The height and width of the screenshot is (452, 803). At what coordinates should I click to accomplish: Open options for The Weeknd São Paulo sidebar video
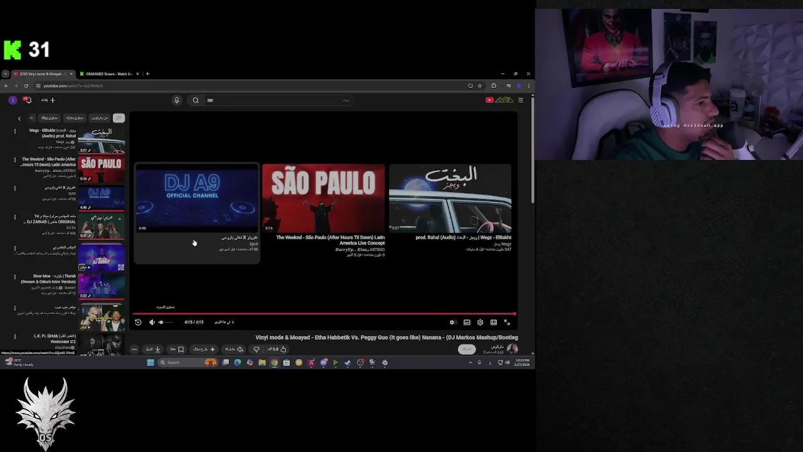tap(15, 160)
